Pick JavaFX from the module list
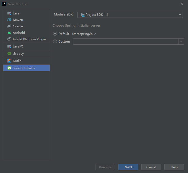This screenshot has width=188, height=173. [27, 46]
